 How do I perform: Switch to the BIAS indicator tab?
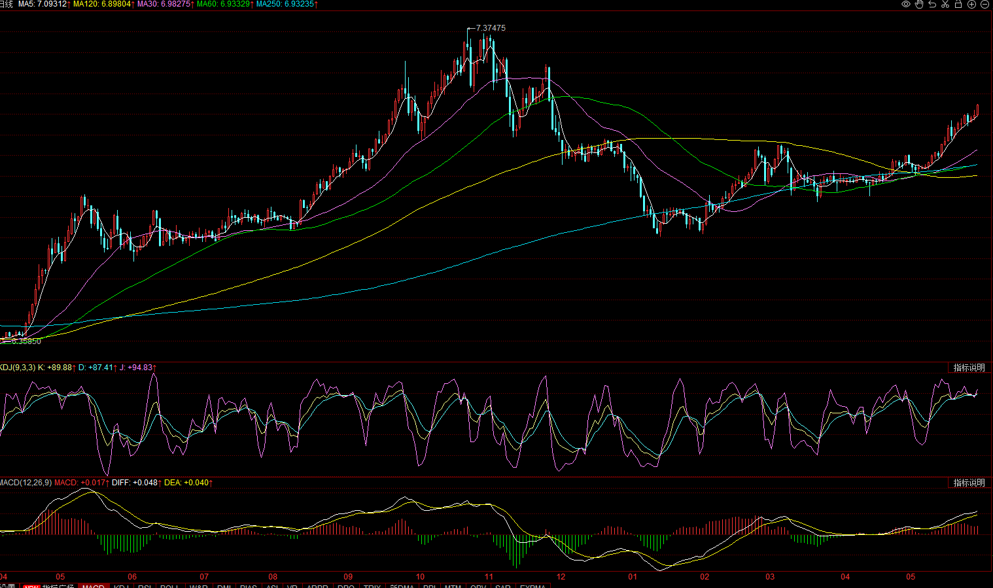(249, 585)
